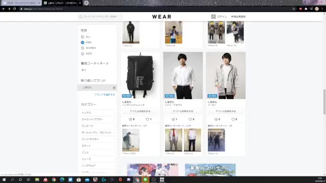View item details for the backpack

[x=141, y=111]
